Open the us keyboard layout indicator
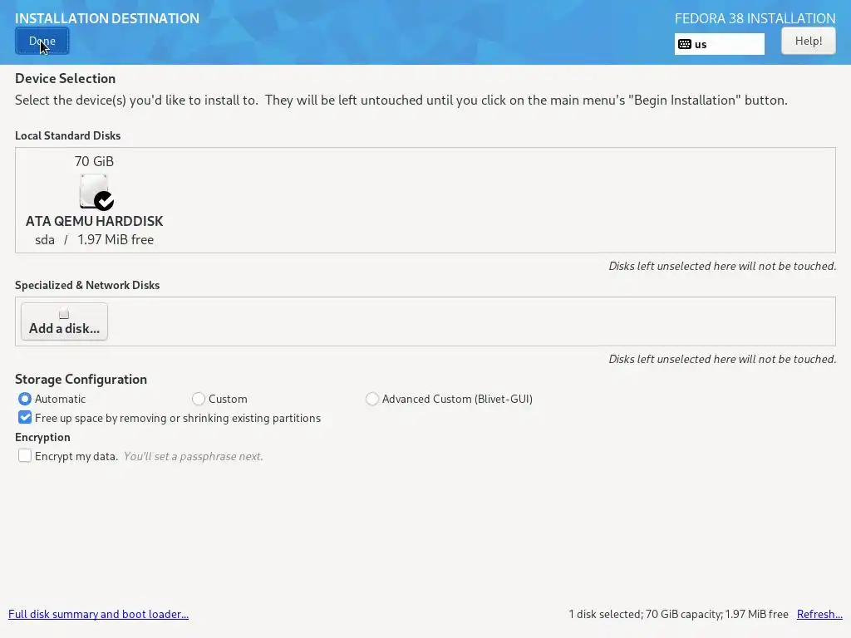 point(719,44)
